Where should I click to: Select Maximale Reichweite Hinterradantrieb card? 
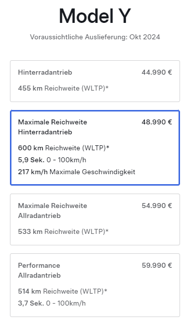click(x=95, y=147)
